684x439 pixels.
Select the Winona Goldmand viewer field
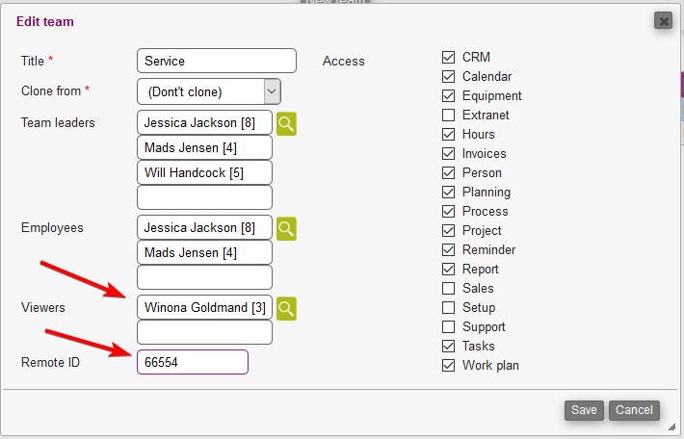[204, 308]
